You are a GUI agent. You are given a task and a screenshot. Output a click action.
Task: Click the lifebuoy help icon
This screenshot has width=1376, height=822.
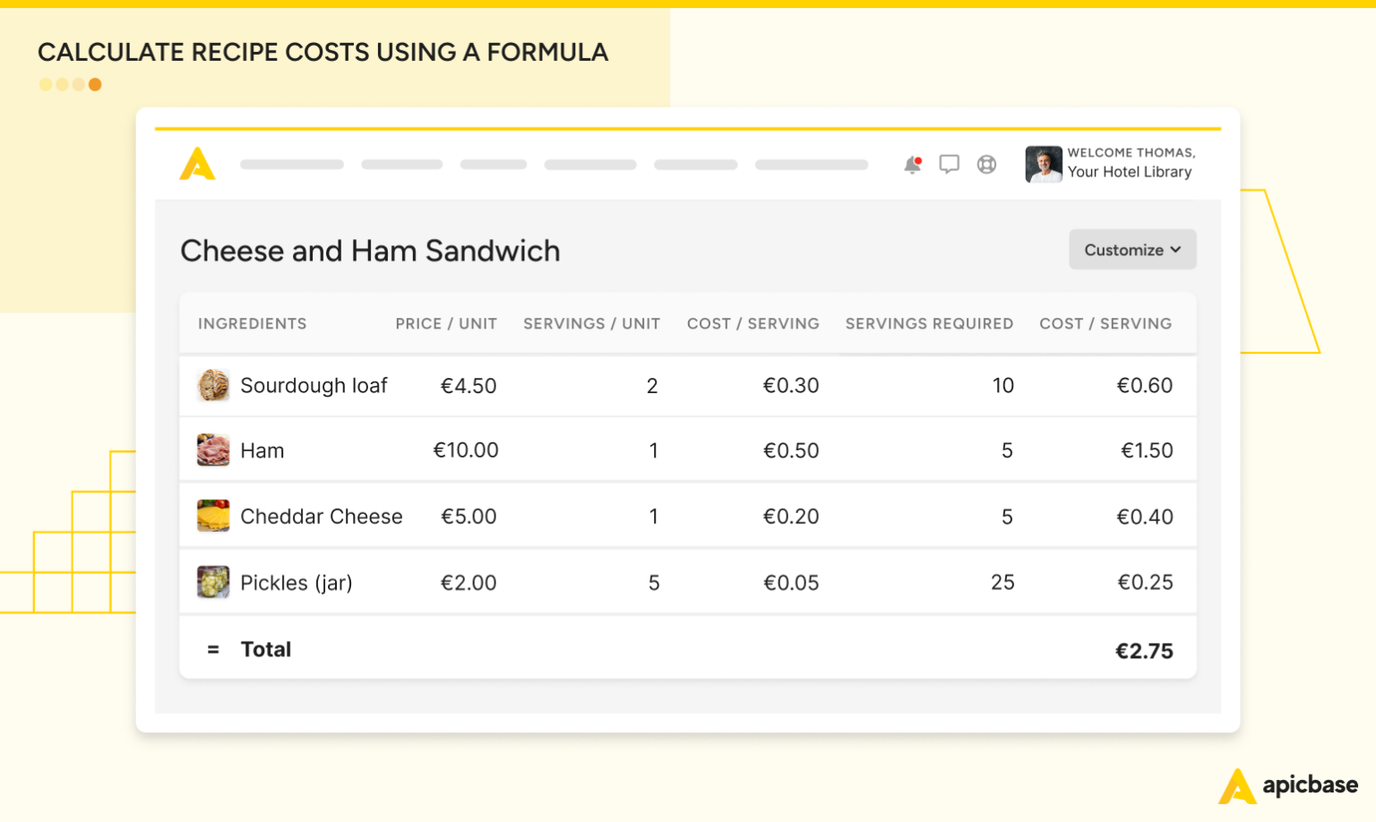tap(986, 165)
